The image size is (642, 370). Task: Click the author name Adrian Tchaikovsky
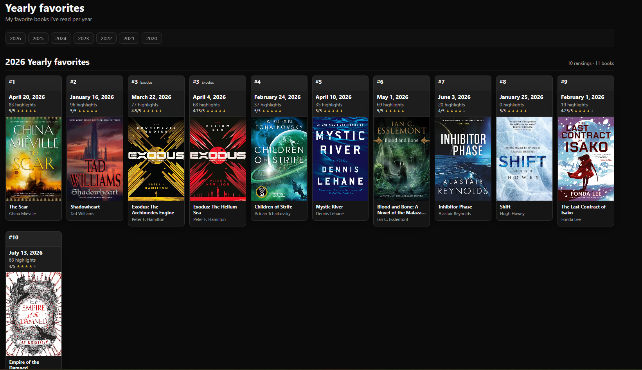pyautogui.click(x=273, y=214)
